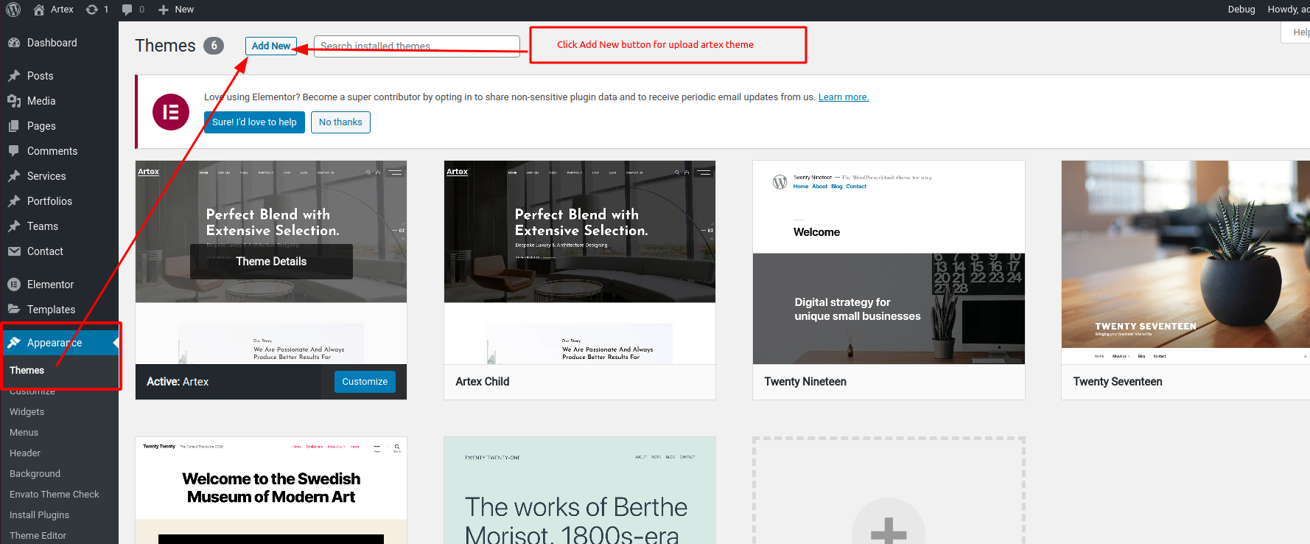The width and height of the screenshot is (1310, 544).
Task: Click the Elementor logo in notice
Action: (171, 112)
